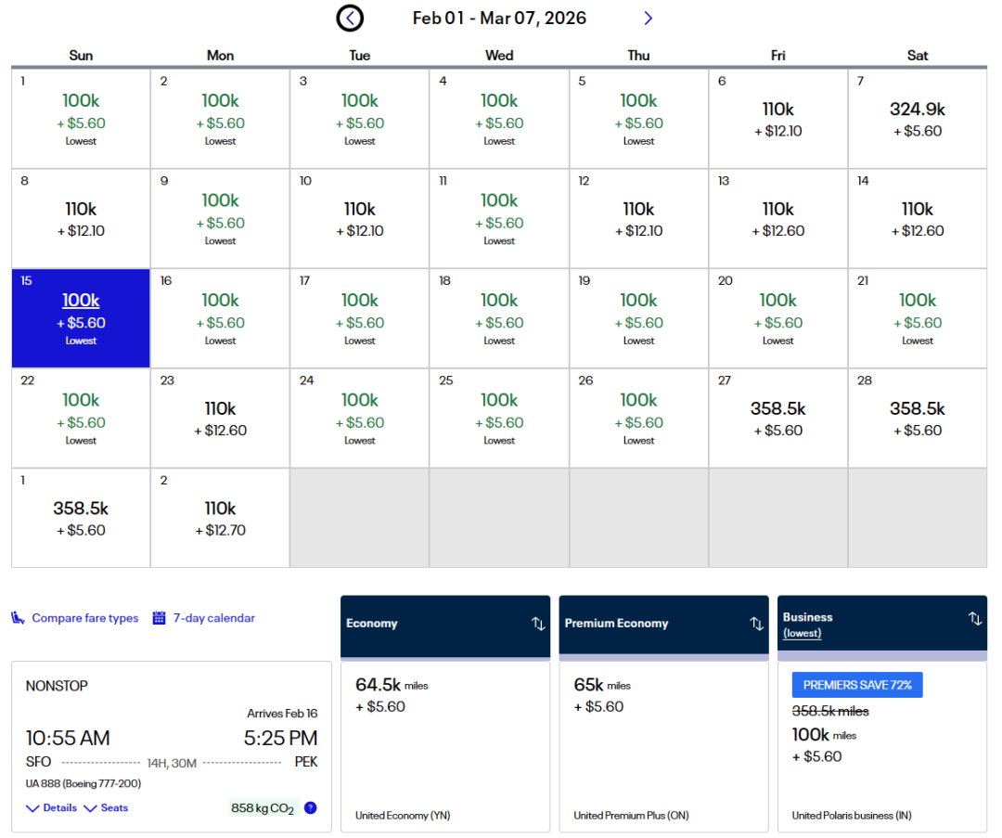Pick February 7 priced at 324.9k
Viewport: 1002px width, 838px height.
(917, 119)
